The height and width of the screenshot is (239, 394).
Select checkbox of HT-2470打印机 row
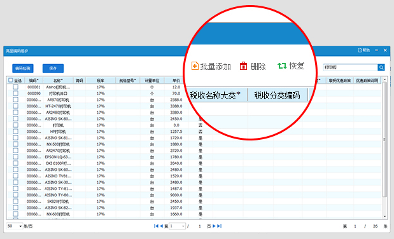[x=15, y=106]
